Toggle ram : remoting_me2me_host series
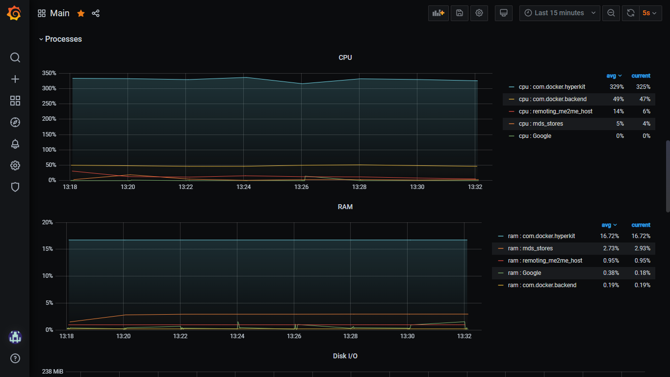 [545, 261]
